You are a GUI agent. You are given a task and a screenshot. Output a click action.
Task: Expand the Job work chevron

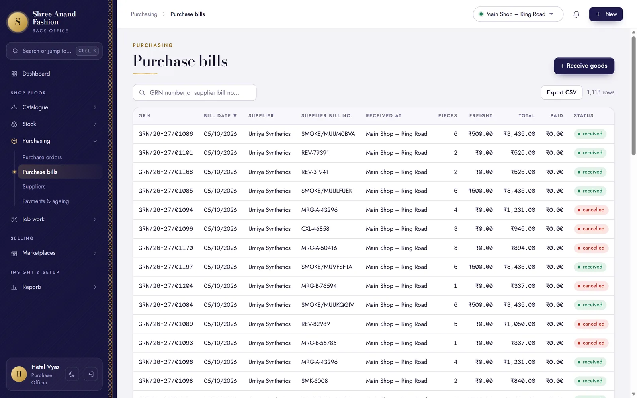pyautogui.click(x=95, y=219)
